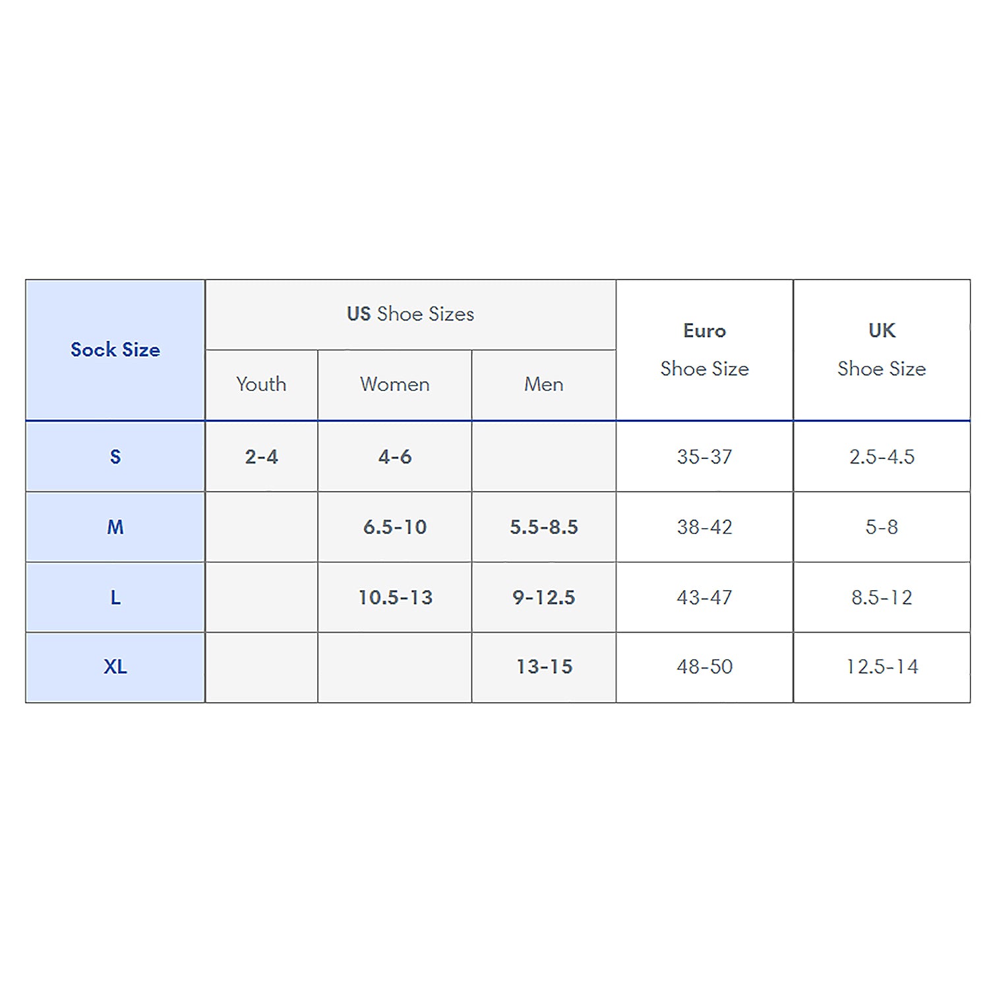Image resolution: width=989 pixels, height=989 pixels.
Task: Click the Euro 48-50 cell
Action: coord(705,667)
